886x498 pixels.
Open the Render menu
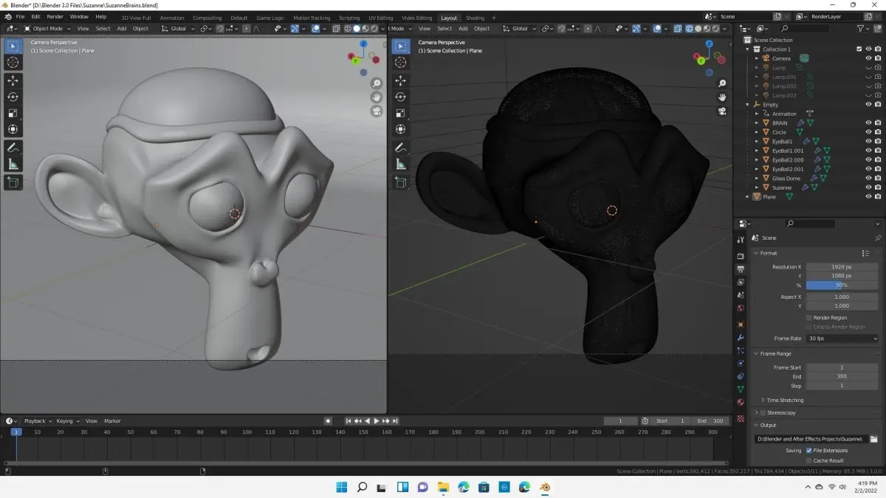coord(55,16)
